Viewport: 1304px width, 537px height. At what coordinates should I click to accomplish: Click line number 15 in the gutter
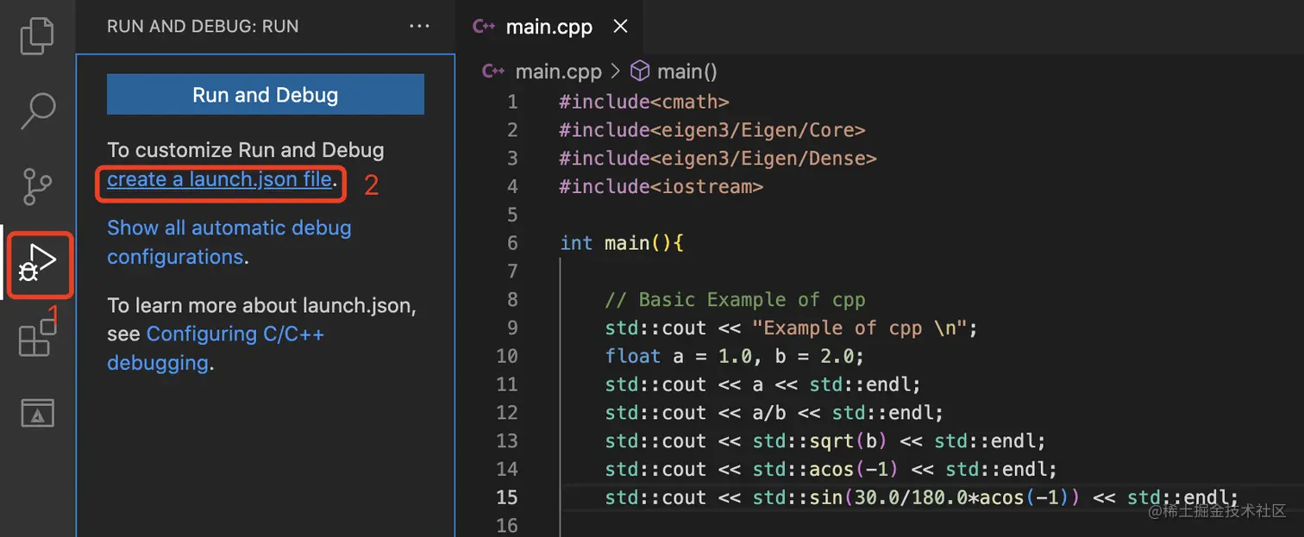click(507, 497)
